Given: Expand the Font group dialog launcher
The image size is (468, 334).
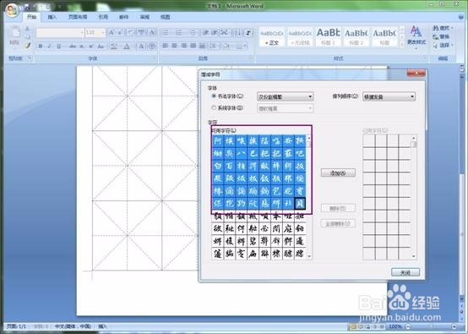Looking at the screenshot, I should pyautogui.click(x=155, y=58).
